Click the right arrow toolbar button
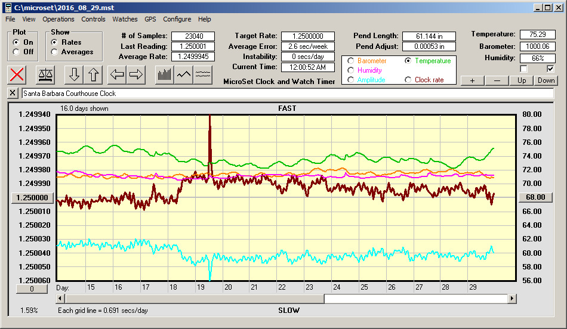Viewport: 567px width, 329px height. [136, 75]
